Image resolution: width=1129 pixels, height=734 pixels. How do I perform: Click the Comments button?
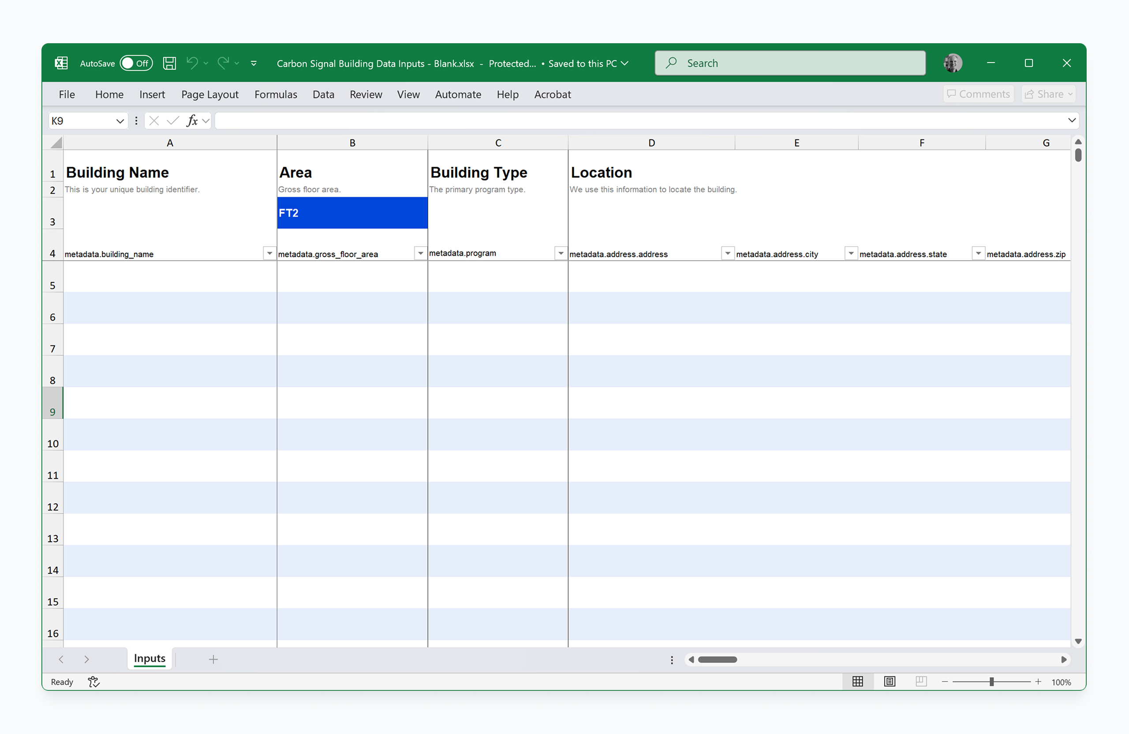click(x=978, y=94)
